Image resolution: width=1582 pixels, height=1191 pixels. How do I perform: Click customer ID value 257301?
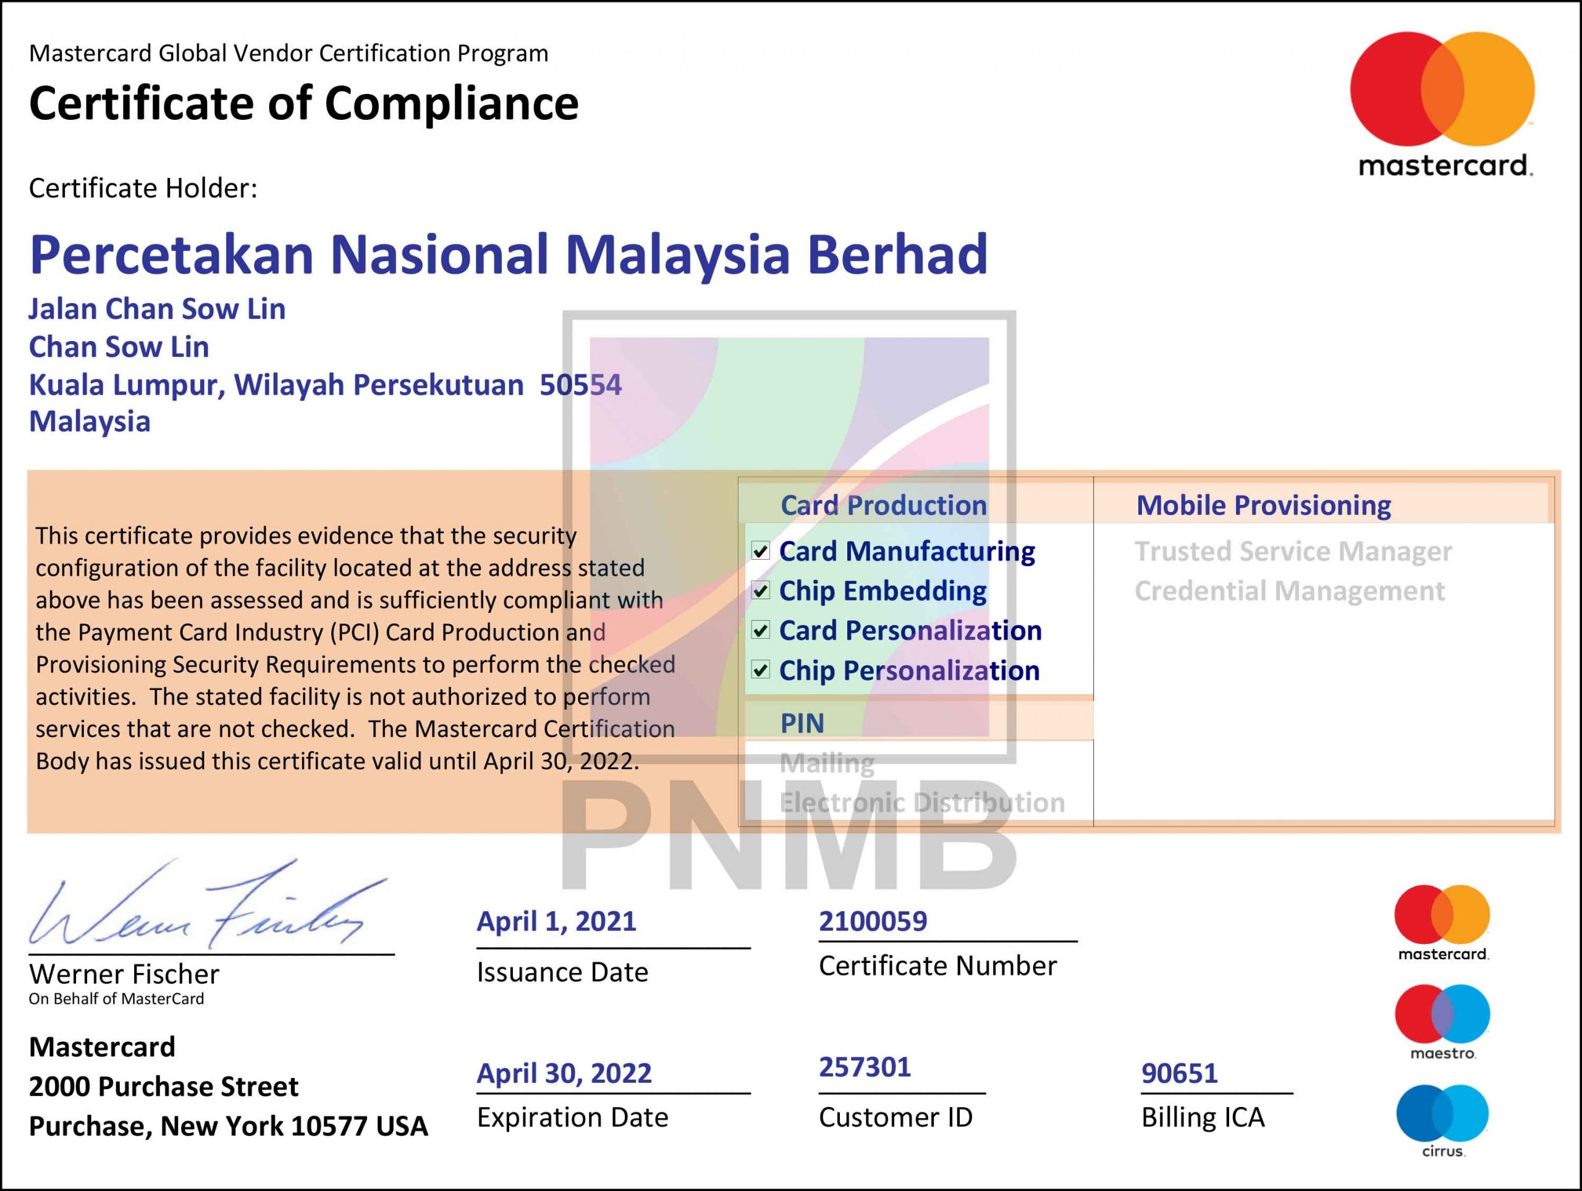(x=865, y=1067)
